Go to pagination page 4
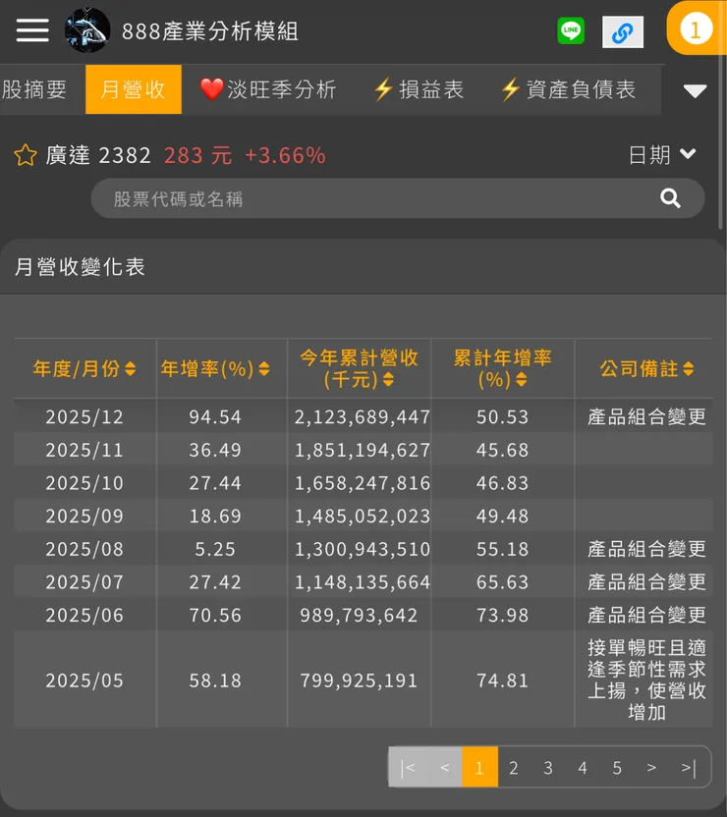Viewport: 727px width, 817px height. pyautogui.click(x=583, y=767)
